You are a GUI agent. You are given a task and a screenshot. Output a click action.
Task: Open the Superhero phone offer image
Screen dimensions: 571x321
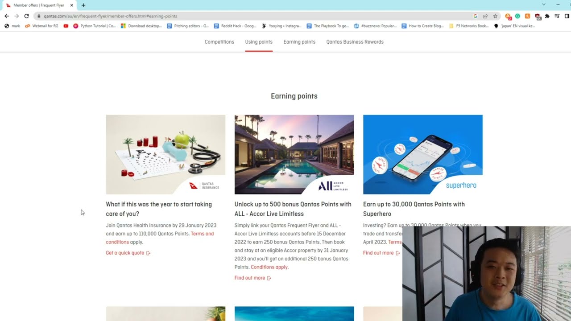pos(422,155)
